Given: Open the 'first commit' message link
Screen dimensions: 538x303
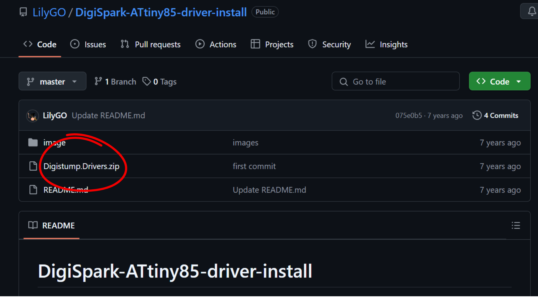Looking at the screenshot, I should (x=254, y=166).
